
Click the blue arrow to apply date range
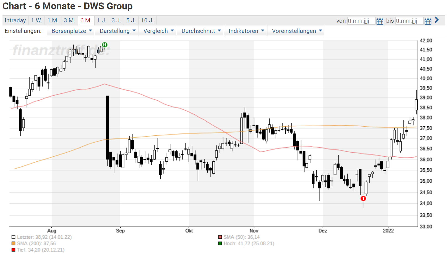tap(437, 20)
